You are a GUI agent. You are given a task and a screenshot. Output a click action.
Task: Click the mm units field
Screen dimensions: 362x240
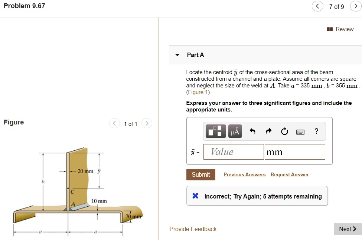coord(295,152)
